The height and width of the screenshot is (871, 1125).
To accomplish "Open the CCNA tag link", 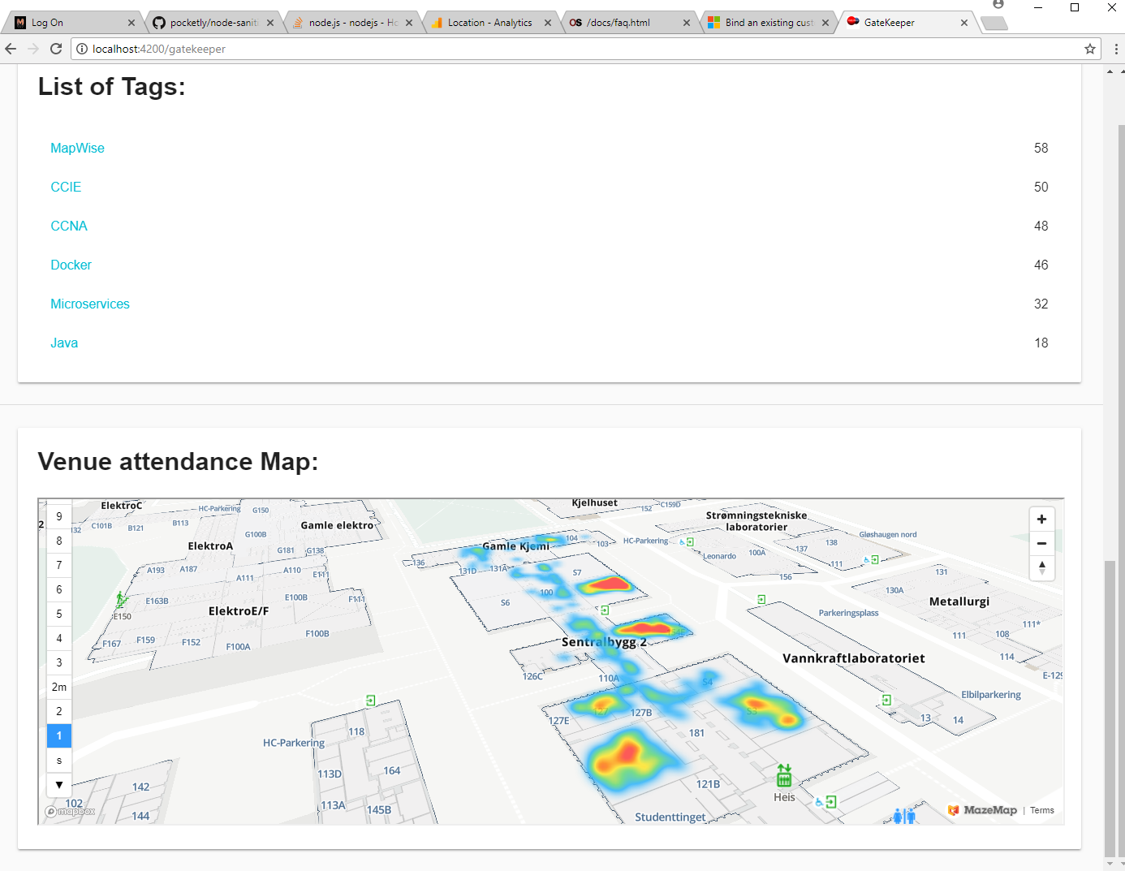I will click(69, 226).
